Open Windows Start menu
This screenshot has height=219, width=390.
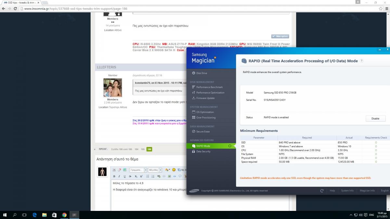point(5,215)
